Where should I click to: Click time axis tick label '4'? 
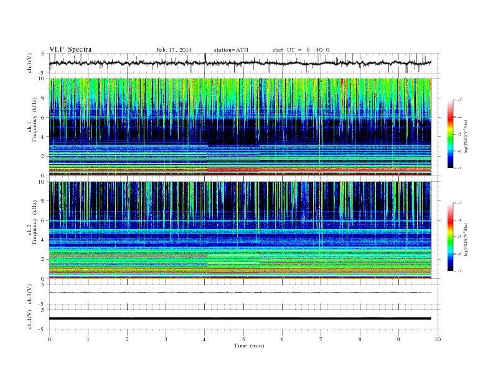tap(205, 339)
